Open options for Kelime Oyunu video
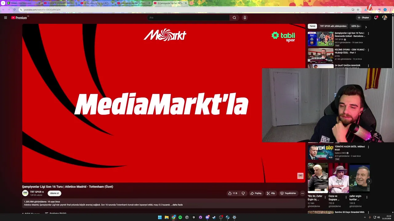394x221 pixels. pyautogui.click(x=368, y=50)
